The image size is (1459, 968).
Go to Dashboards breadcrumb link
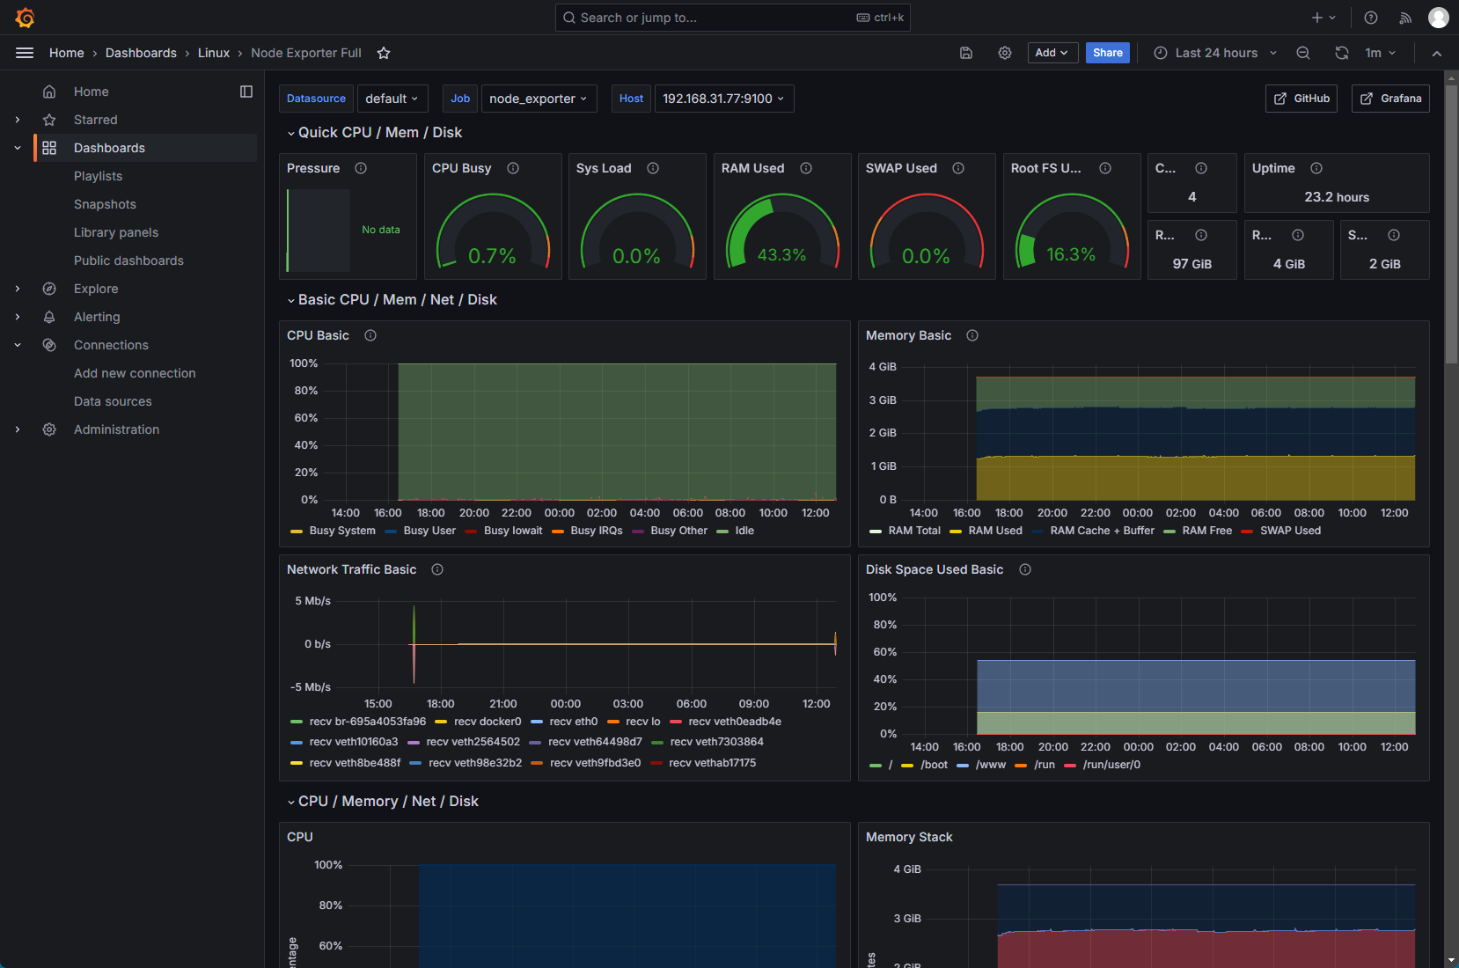141,53
